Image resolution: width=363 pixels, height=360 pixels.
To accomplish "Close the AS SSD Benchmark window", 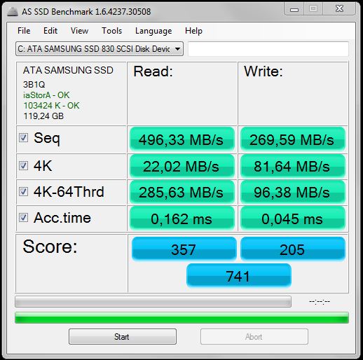I will pyautogui.click(x=339, y=9).
